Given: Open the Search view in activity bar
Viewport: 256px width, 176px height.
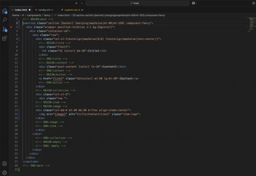Looking at the screenshot, I should point(5,20).
